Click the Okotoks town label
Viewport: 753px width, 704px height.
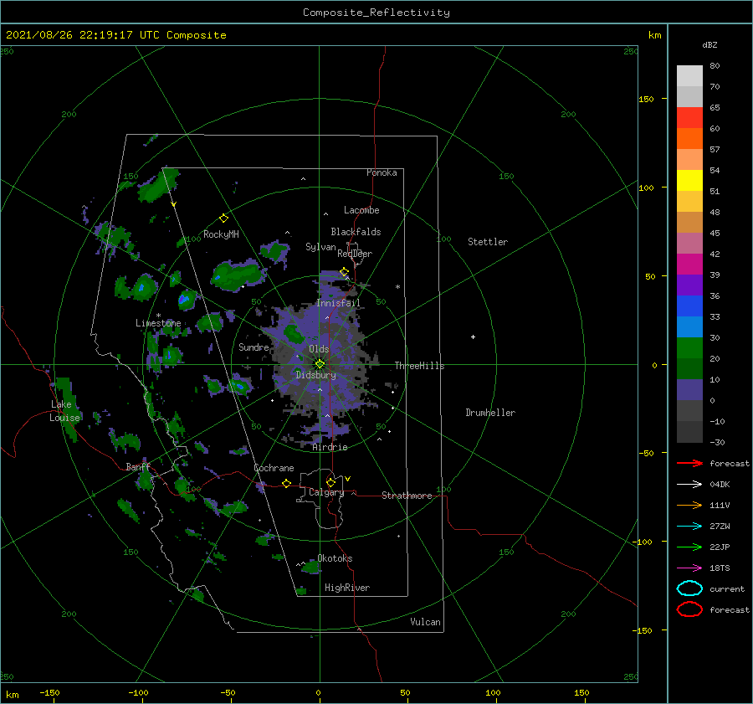tap(335, 558)
